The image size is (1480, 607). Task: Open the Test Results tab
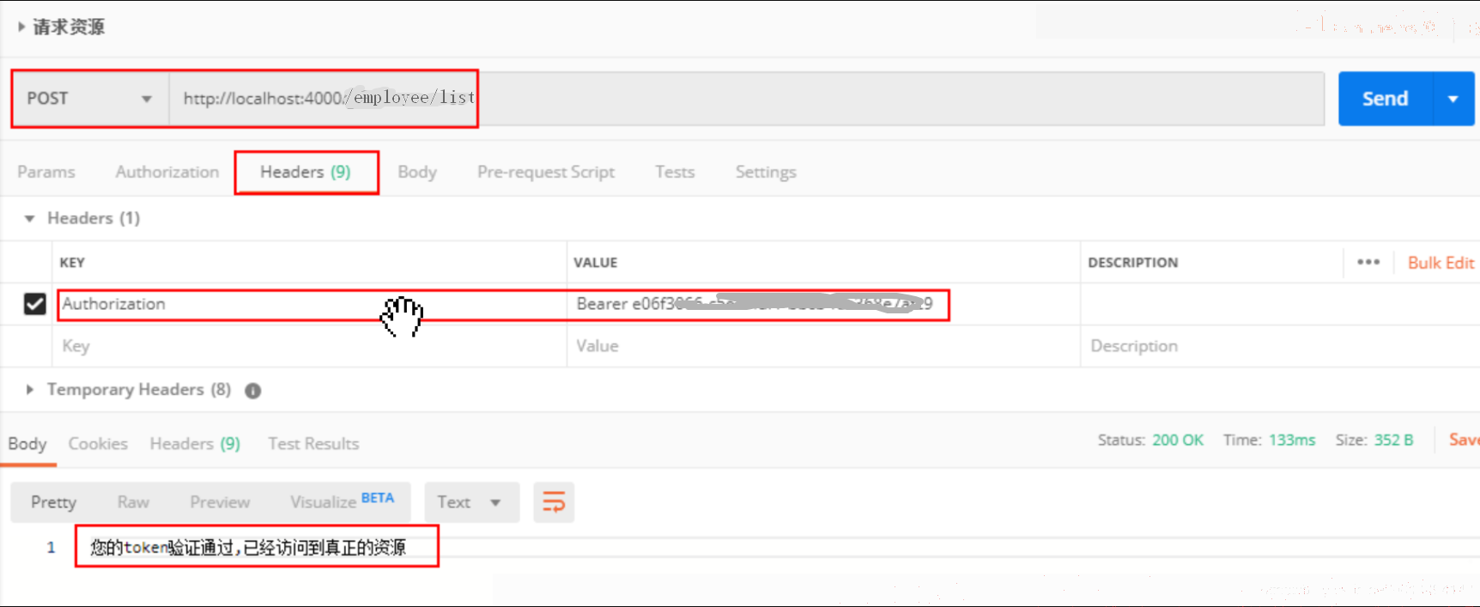(x=313, y=444)
